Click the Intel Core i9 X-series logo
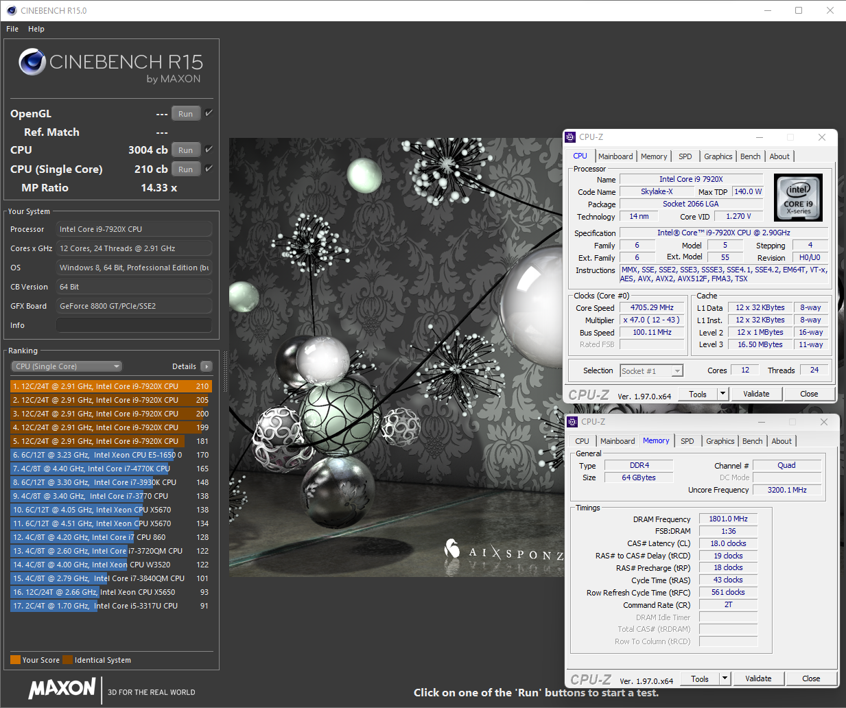 click(798, 198)
